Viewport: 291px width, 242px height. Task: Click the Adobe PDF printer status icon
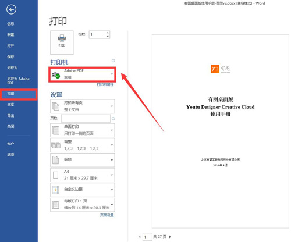point(56,75)
